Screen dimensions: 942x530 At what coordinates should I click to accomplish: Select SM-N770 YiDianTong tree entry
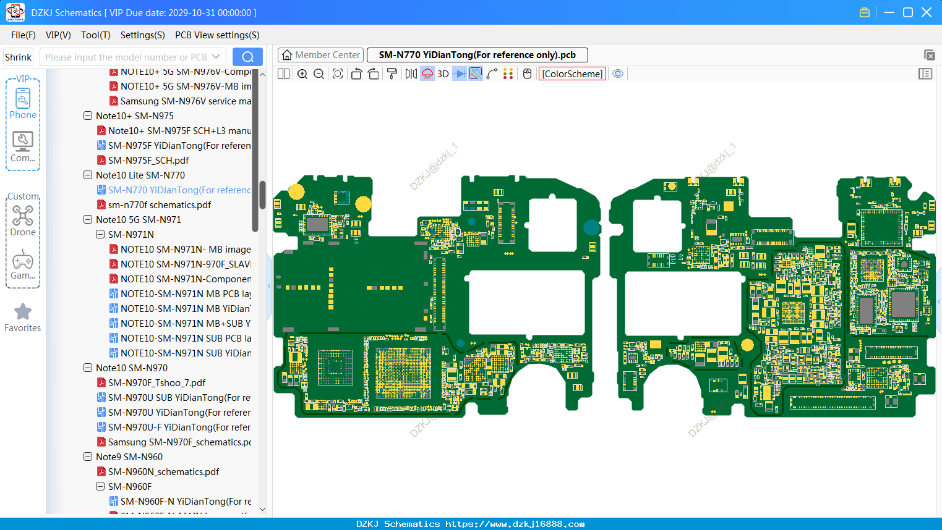179,190
